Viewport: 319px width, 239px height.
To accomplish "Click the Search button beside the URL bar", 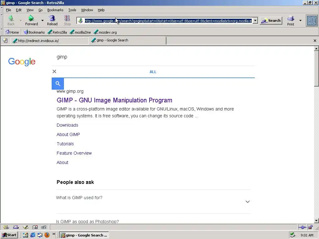I will tap(271, 21).
